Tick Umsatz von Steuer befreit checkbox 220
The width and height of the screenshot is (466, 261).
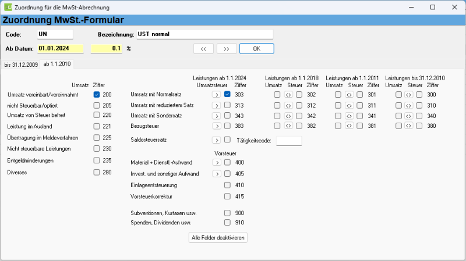tap(96, 115)
